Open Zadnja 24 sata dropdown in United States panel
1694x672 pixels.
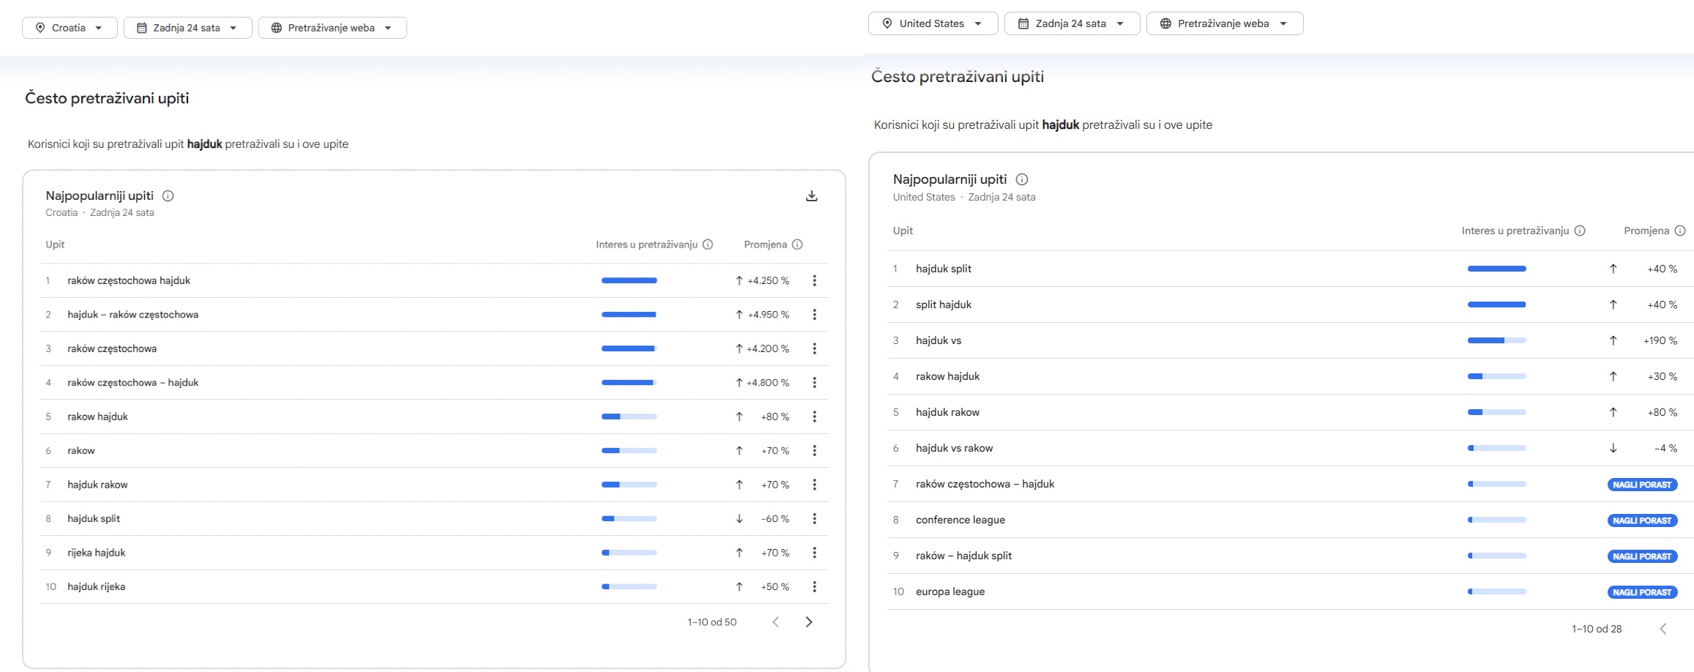[1072, 23]
